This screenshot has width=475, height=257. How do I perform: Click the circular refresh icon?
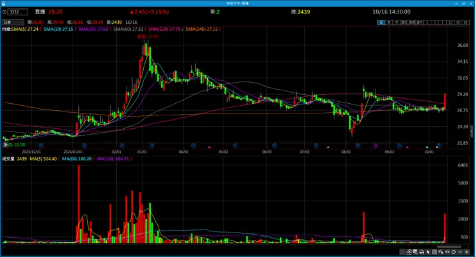pos(453,252)
